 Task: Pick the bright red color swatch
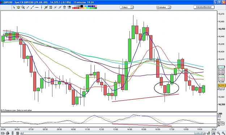coord(74,8)
